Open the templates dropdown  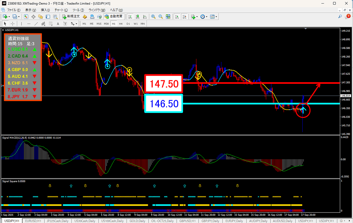click(x=213, y=17)
